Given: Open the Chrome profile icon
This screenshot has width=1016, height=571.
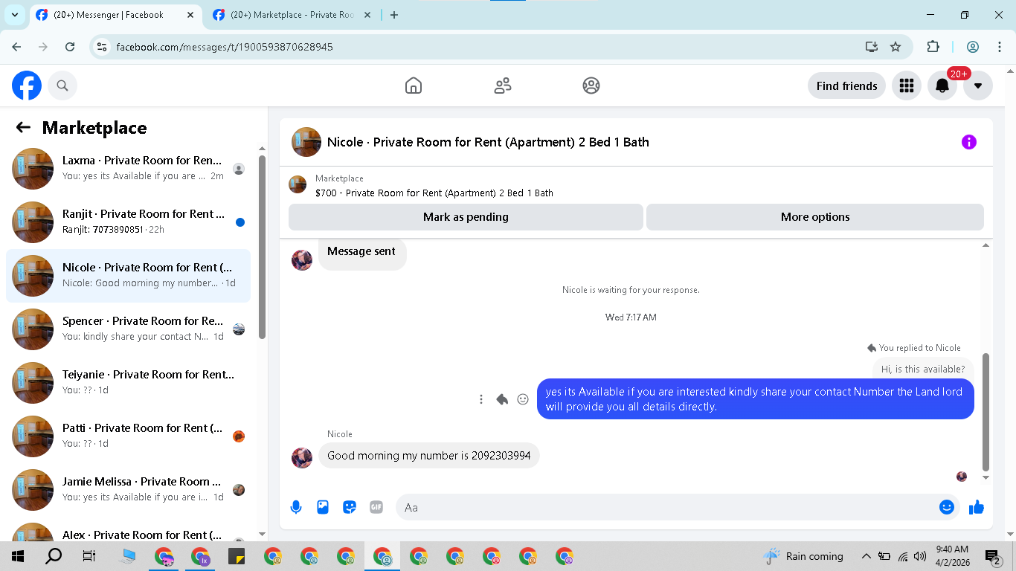Looking at the screenshot, I should tap(973, 47).
